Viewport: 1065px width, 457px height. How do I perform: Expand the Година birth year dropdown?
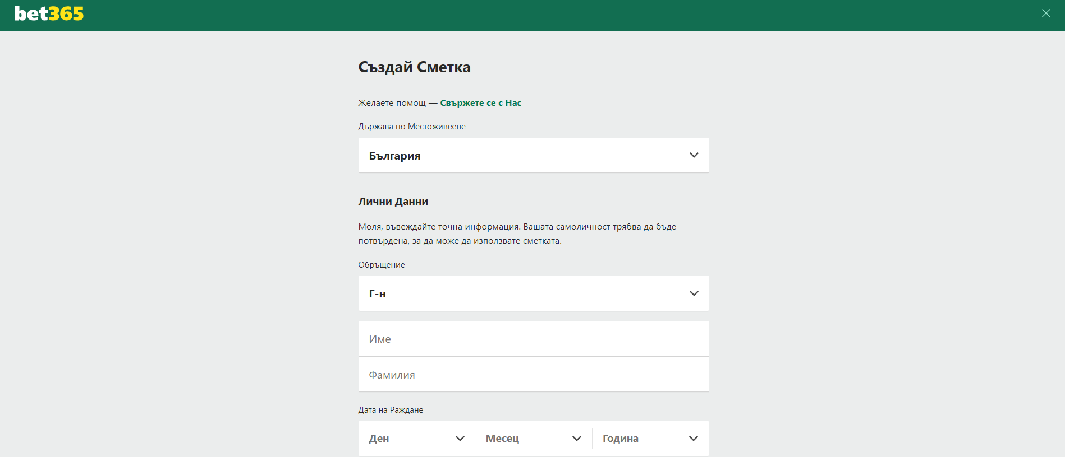click(651, 439)
